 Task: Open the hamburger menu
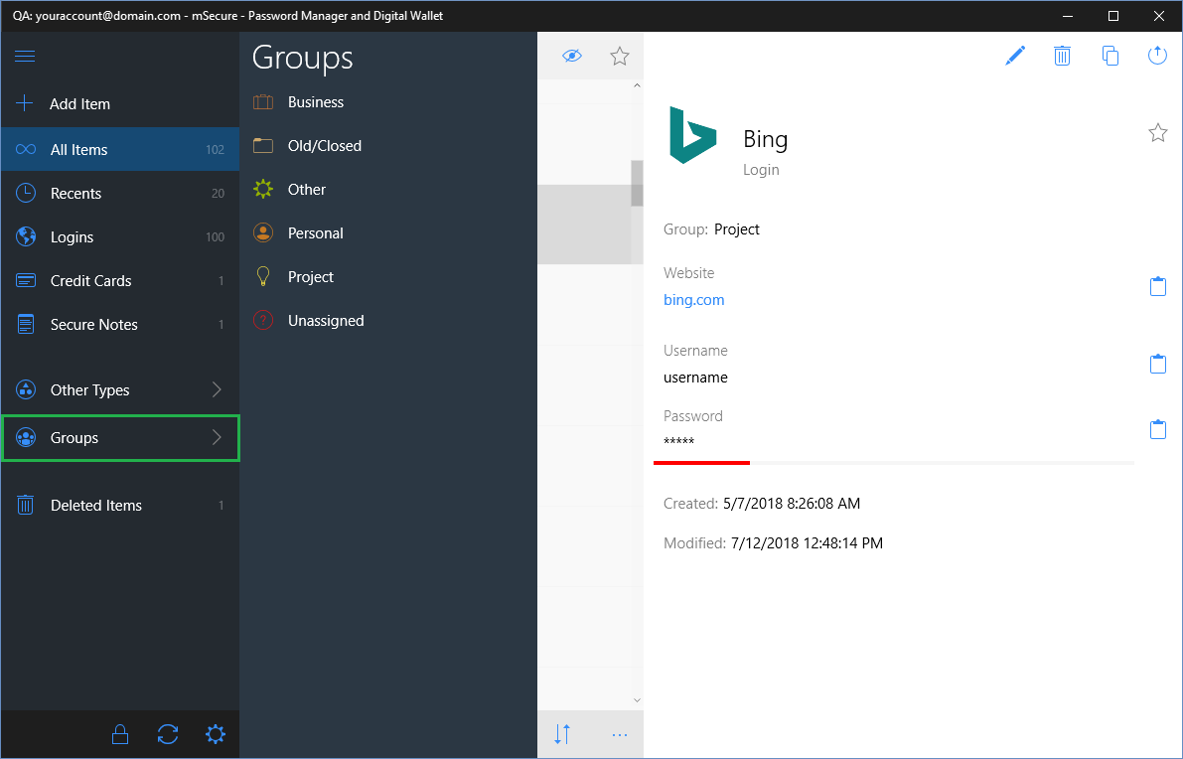(x=25, y=57)
